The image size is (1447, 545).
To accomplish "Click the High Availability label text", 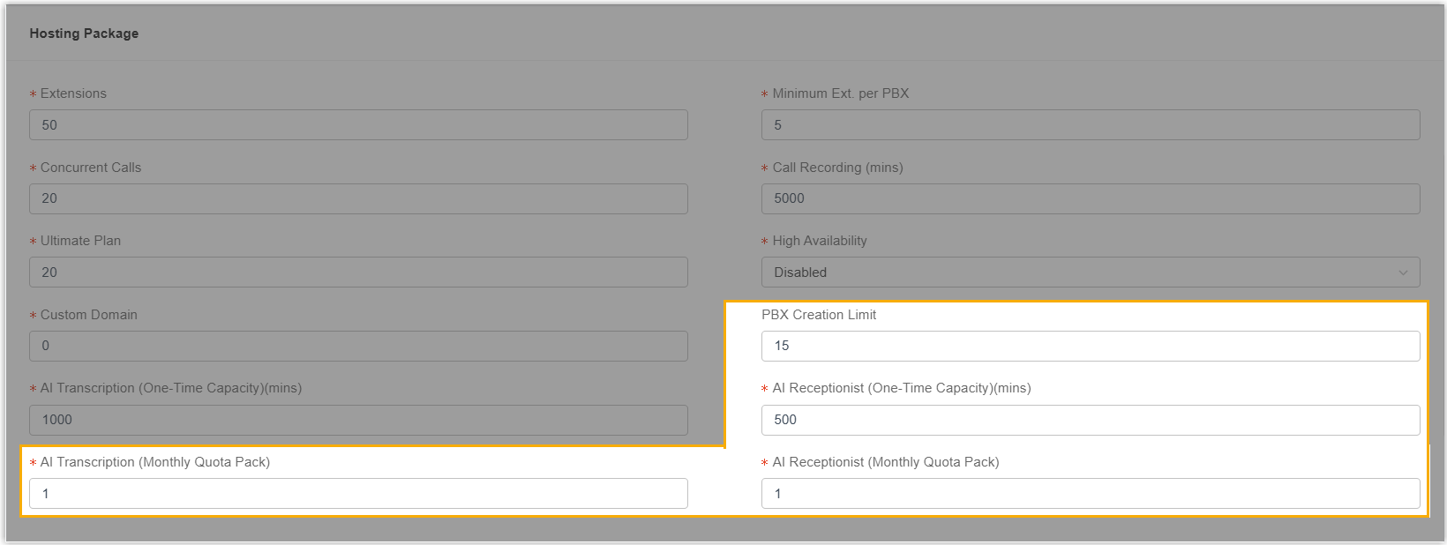I will pyautogui.click(x=819, y=241).
